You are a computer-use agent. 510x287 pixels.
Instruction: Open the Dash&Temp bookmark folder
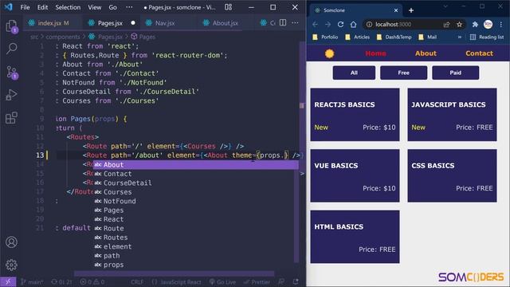pos(394,37)
